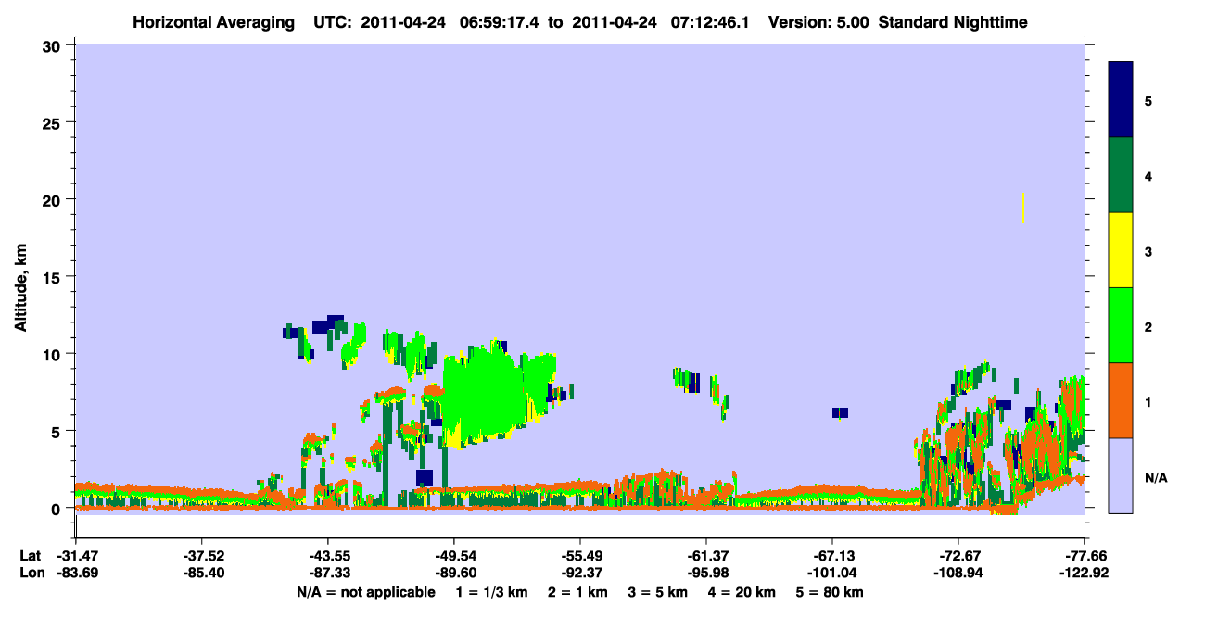The image size is (1205, 618).
Task: Click longitude value -122.92
Action: click(x=1084, y=574)
